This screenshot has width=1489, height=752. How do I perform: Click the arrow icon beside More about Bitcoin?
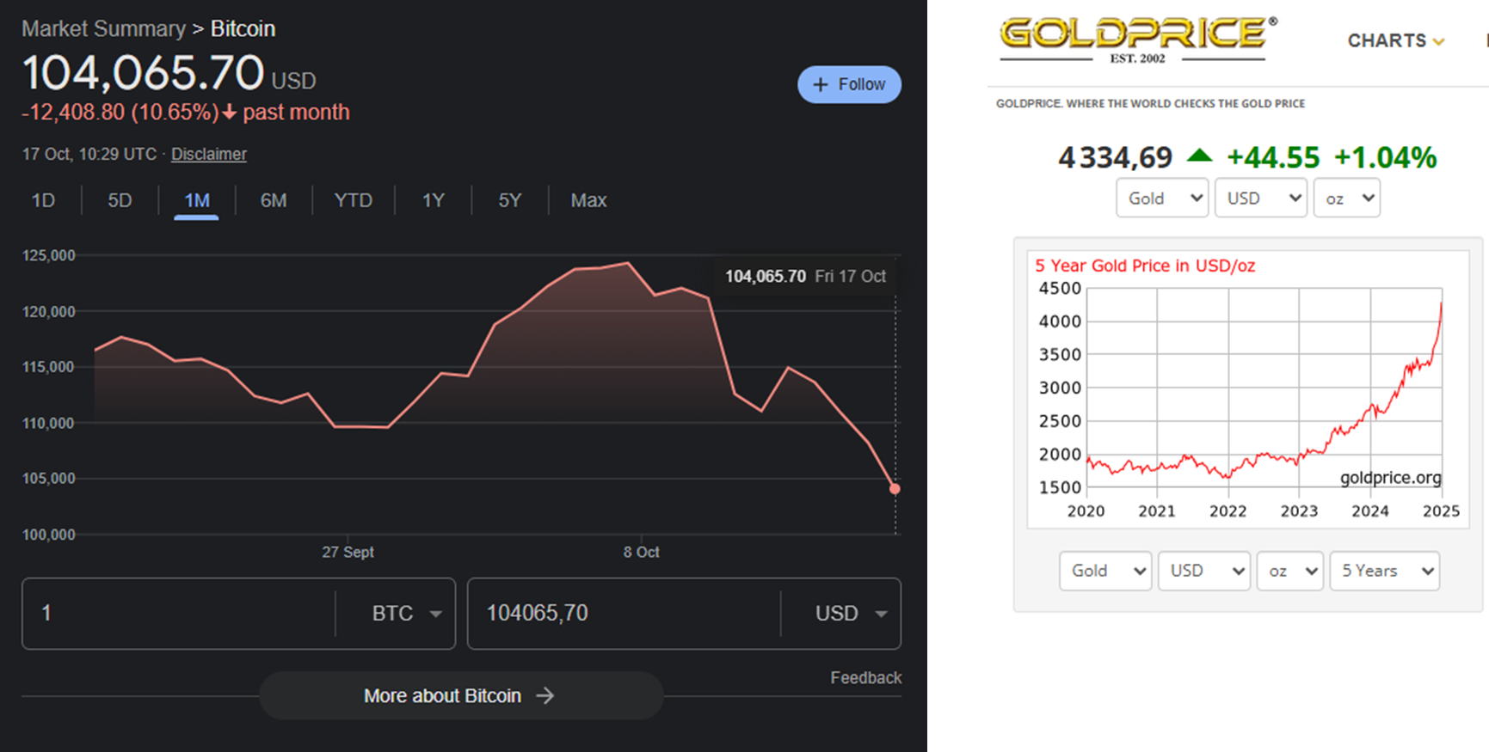coord(545,695)
